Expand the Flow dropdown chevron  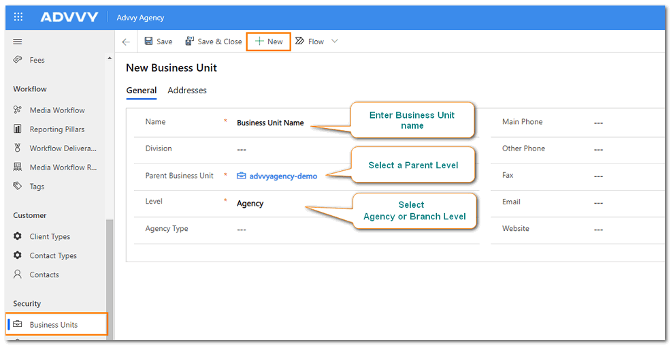tap(334, 42)
